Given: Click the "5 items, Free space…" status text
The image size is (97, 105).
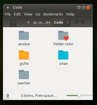Looking at the screenshot, I should pyautogui.click(x=39, y=96).
